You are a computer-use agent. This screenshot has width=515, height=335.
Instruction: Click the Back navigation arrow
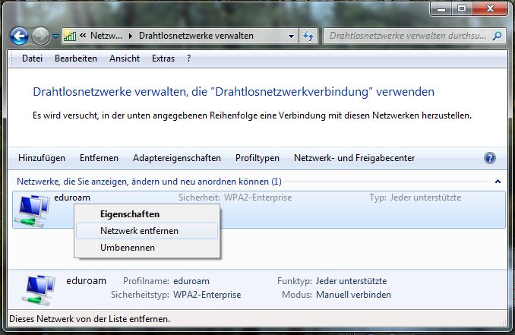coord(19,36)
